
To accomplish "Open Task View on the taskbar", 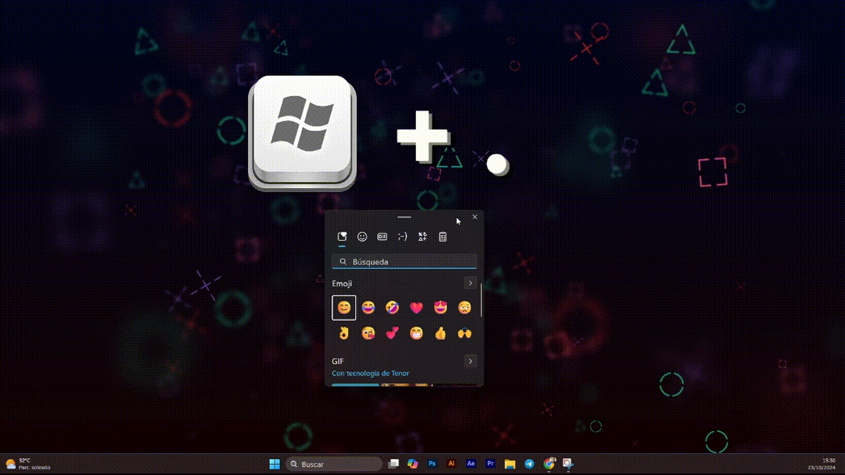I will tap(394, 464).
